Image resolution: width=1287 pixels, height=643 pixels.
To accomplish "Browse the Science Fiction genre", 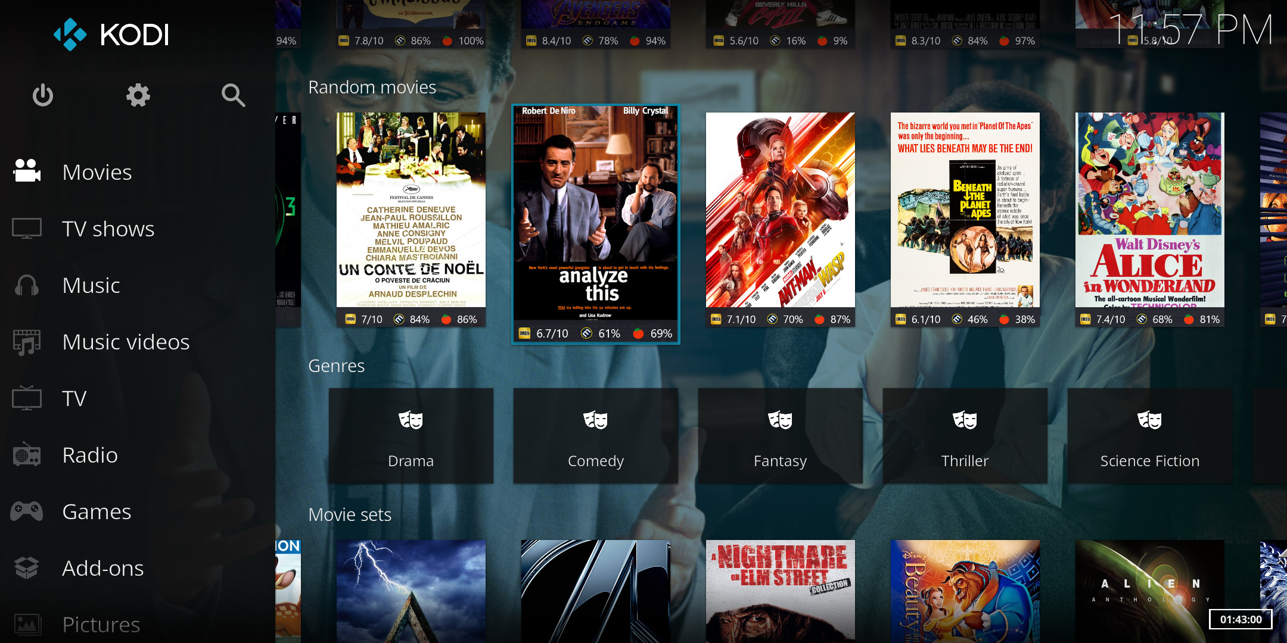I will (x=1149, y=436).
